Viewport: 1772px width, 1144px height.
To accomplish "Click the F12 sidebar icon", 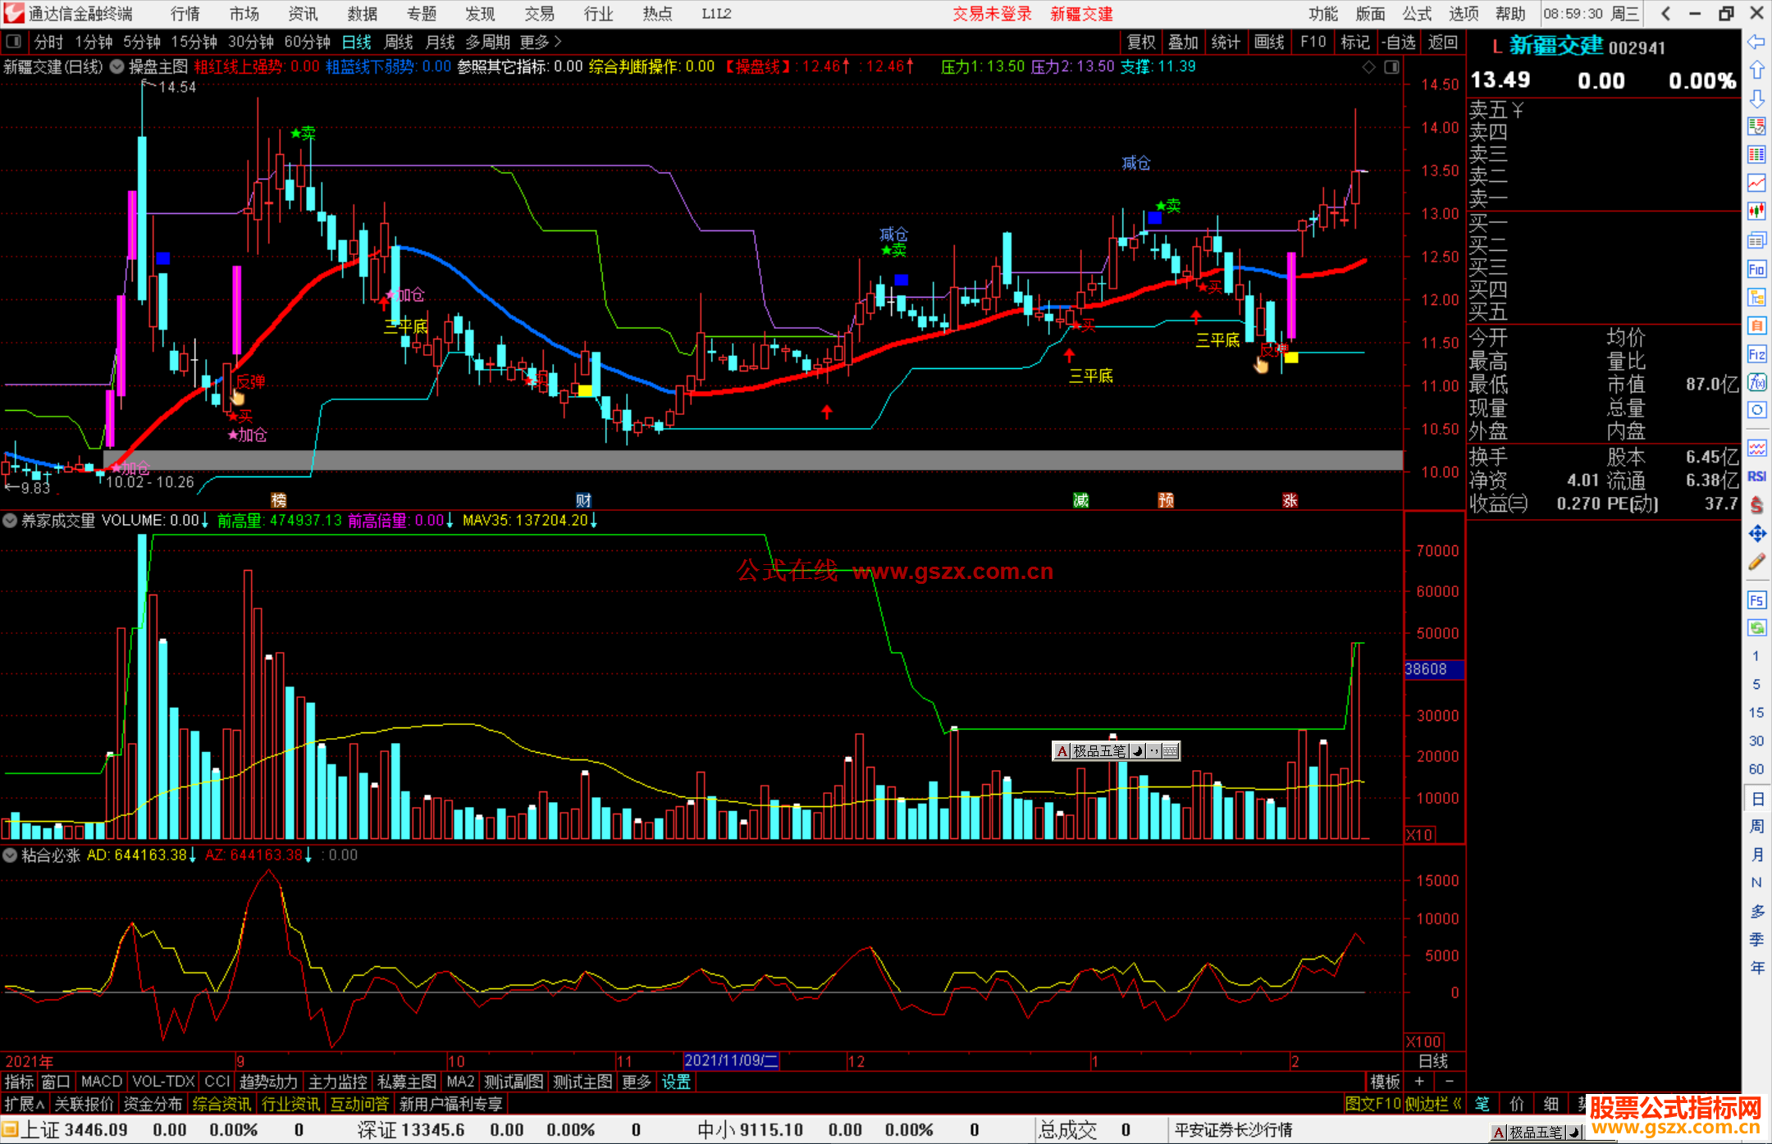I will tap(1756, 354).
